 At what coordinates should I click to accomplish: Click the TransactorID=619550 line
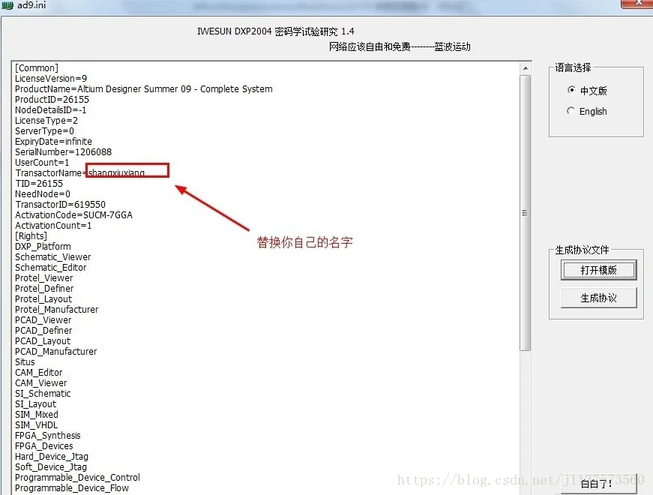point(61,205)
